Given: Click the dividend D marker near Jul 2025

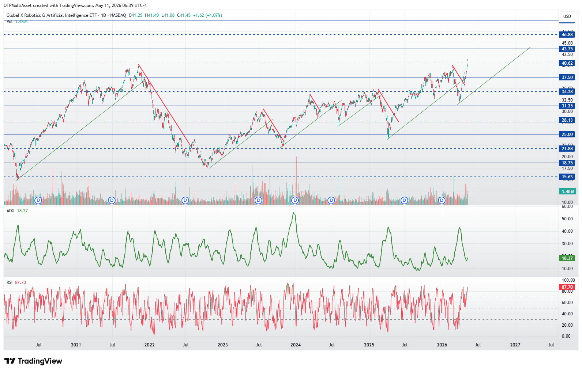Looking at the screenshot, I should click(404, 200).
